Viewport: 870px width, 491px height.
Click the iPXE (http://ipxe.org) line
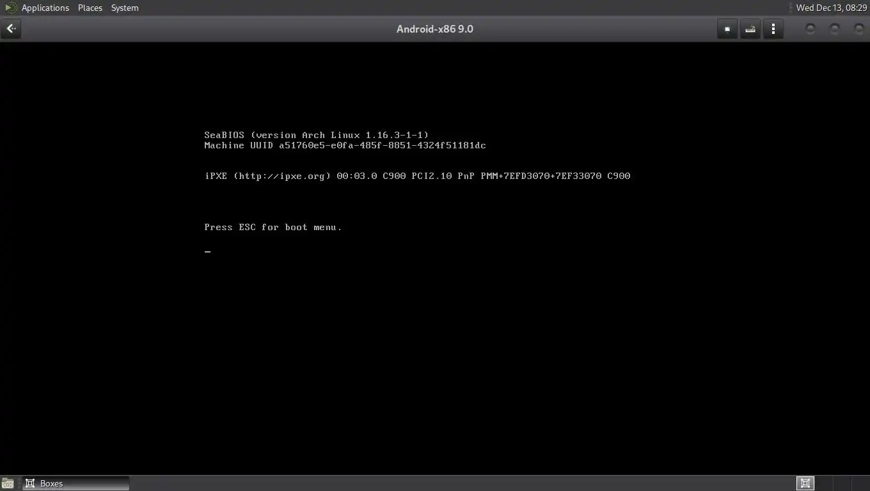417,176
